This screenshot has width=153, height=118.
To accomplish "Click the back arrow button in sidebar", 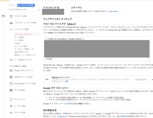I will pos(4,16).
